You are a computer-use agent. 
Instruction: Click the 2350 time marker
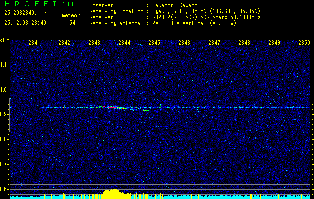pos(304,43)
